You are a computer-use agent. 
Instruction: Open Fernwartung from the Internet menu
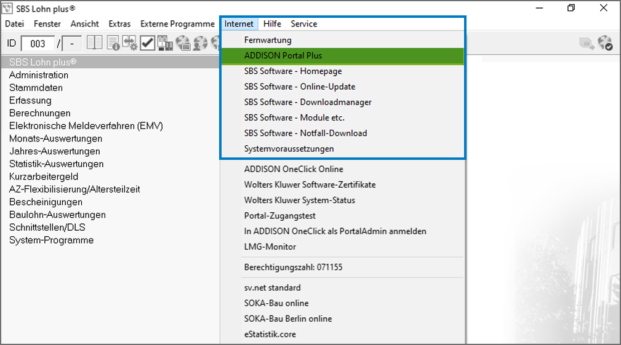[x=268, y=40]
